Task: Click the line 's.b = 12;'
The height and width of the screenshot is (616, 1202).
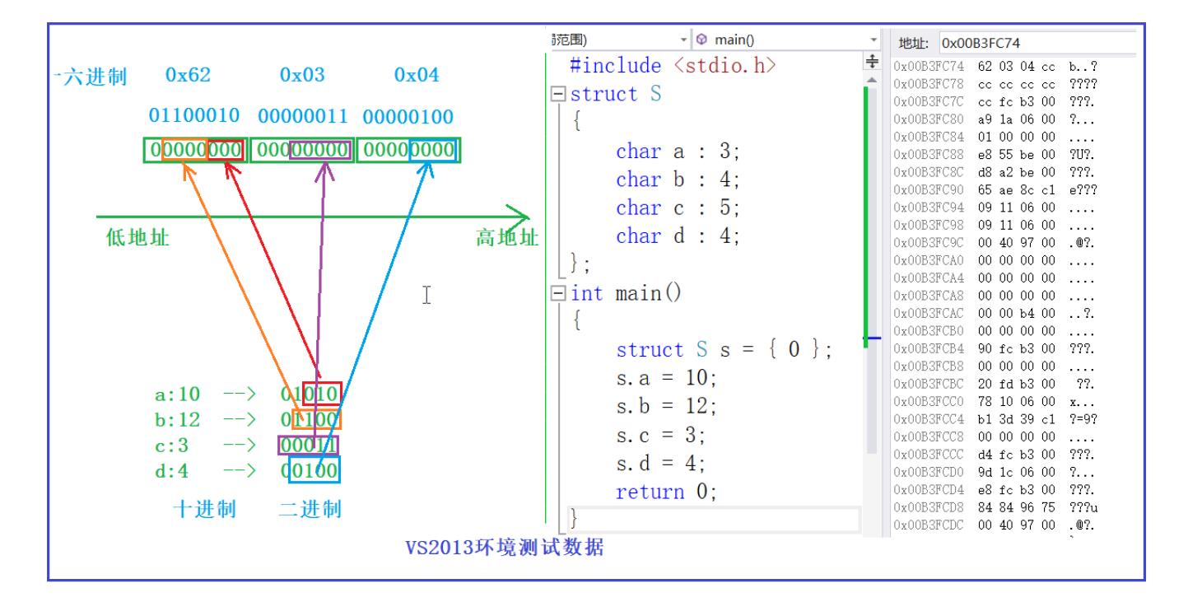Action: pos(667,407)
